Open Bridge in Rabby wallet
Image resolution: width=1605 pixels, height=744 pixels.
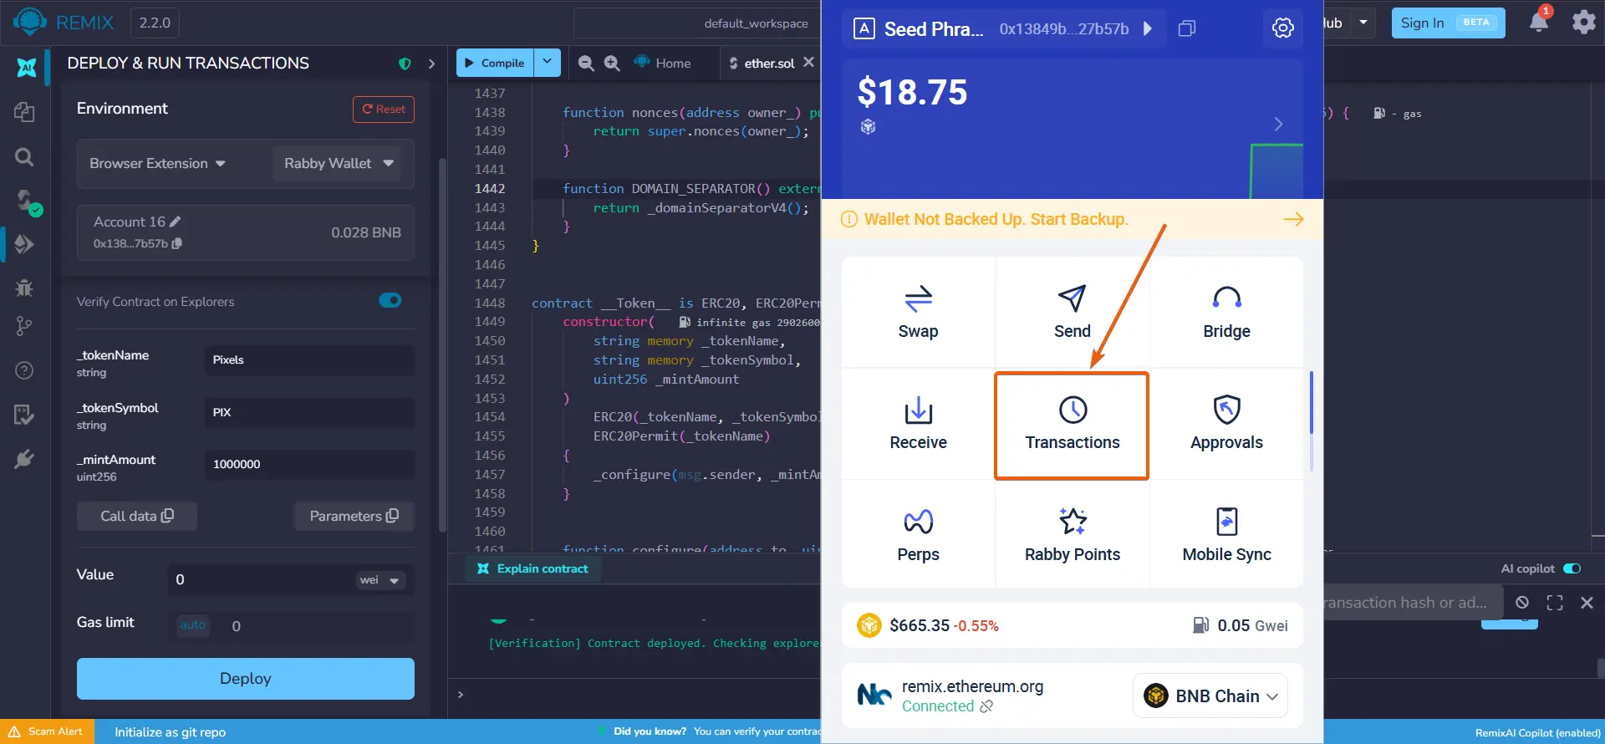tap(1226, 312)
